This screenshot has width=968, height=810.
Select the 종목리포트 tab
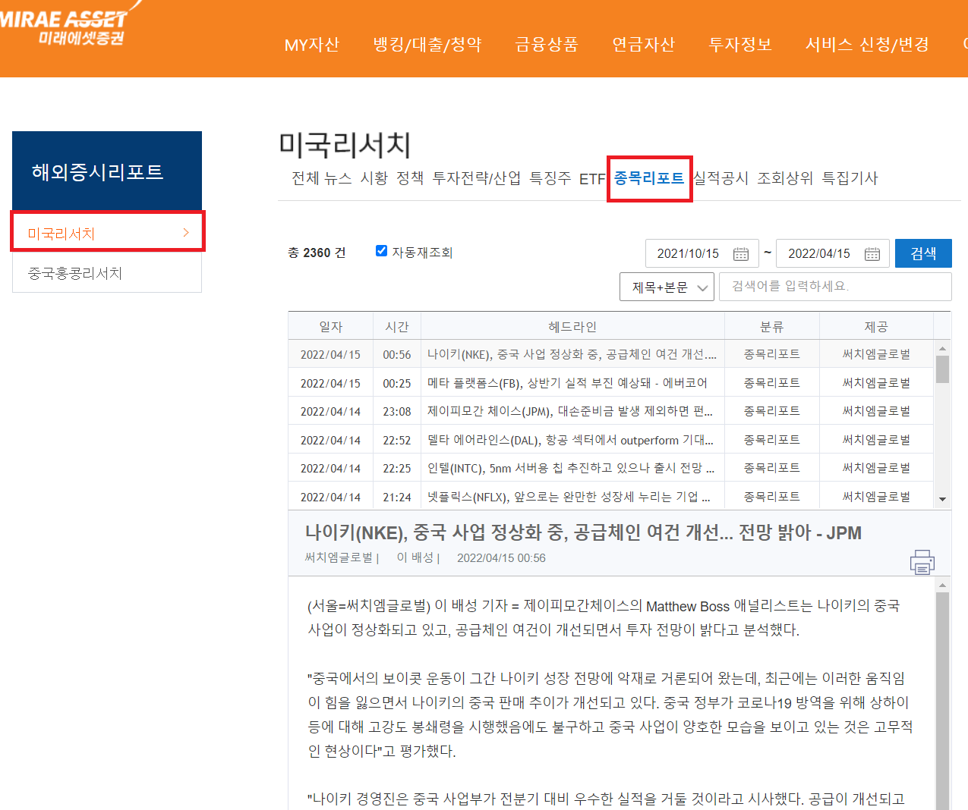649,178
